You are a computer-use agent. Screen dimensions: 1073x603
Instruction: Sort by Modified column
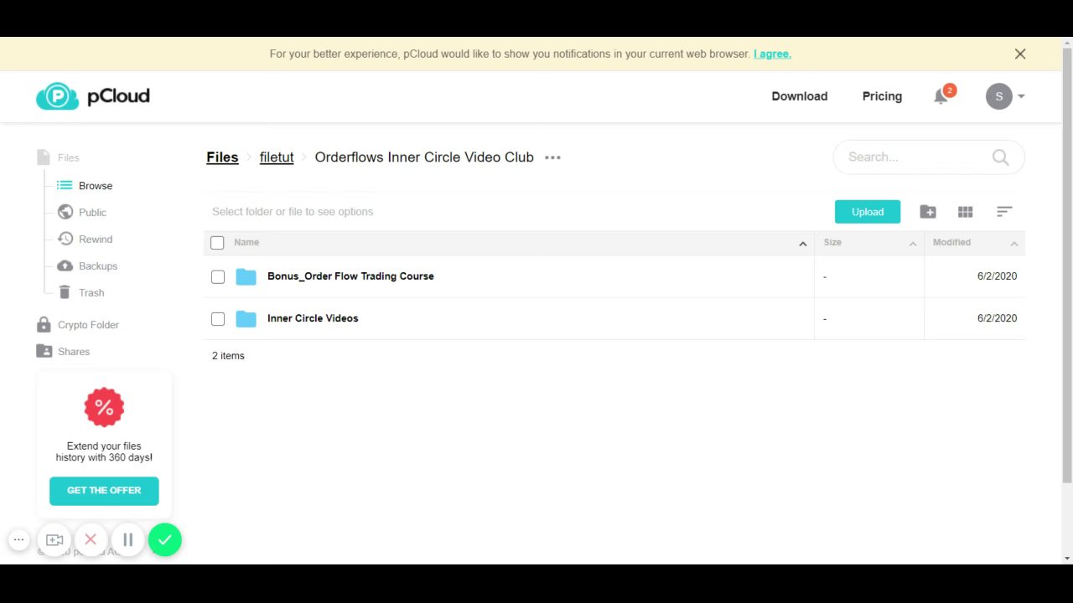pos(975,243)
